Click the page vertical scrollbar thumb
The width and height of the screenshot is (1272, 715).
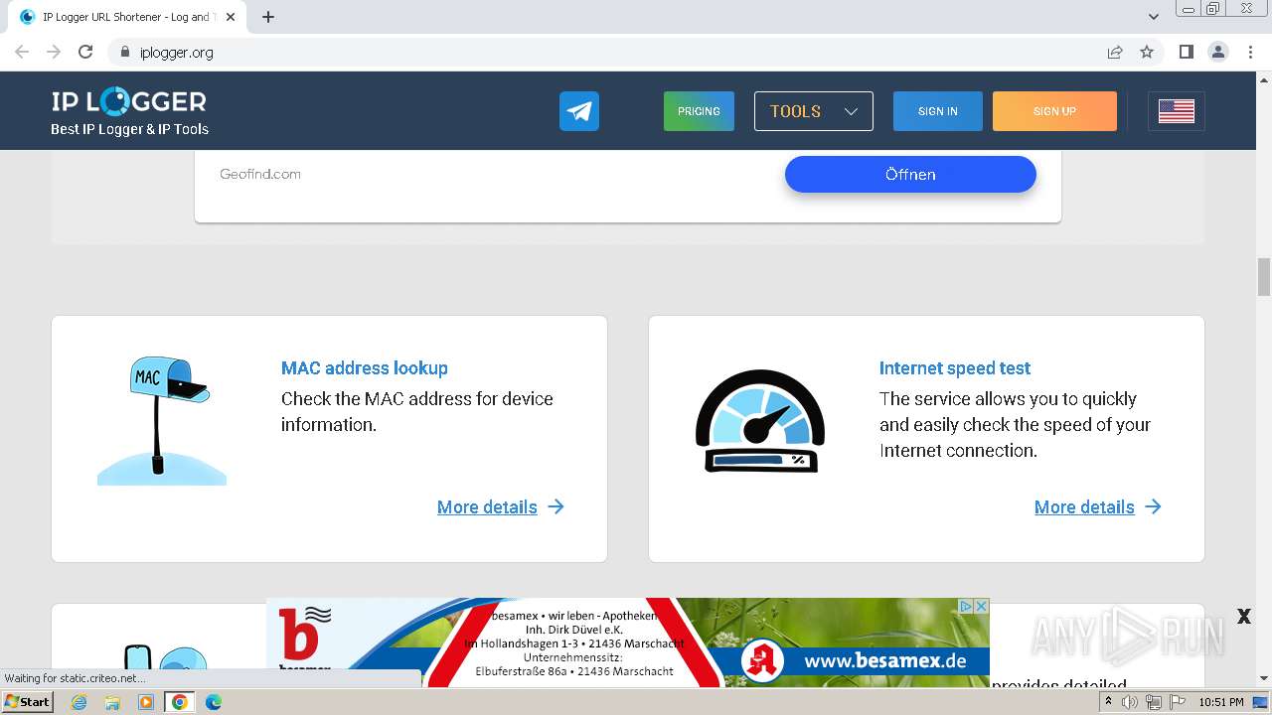1264,276
